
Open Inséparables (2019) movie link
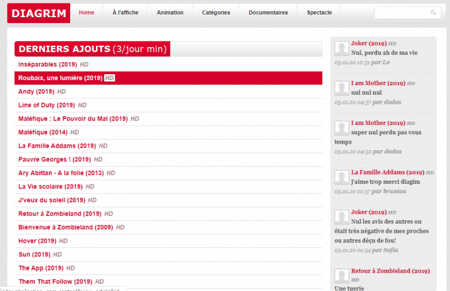pos(48,65)
